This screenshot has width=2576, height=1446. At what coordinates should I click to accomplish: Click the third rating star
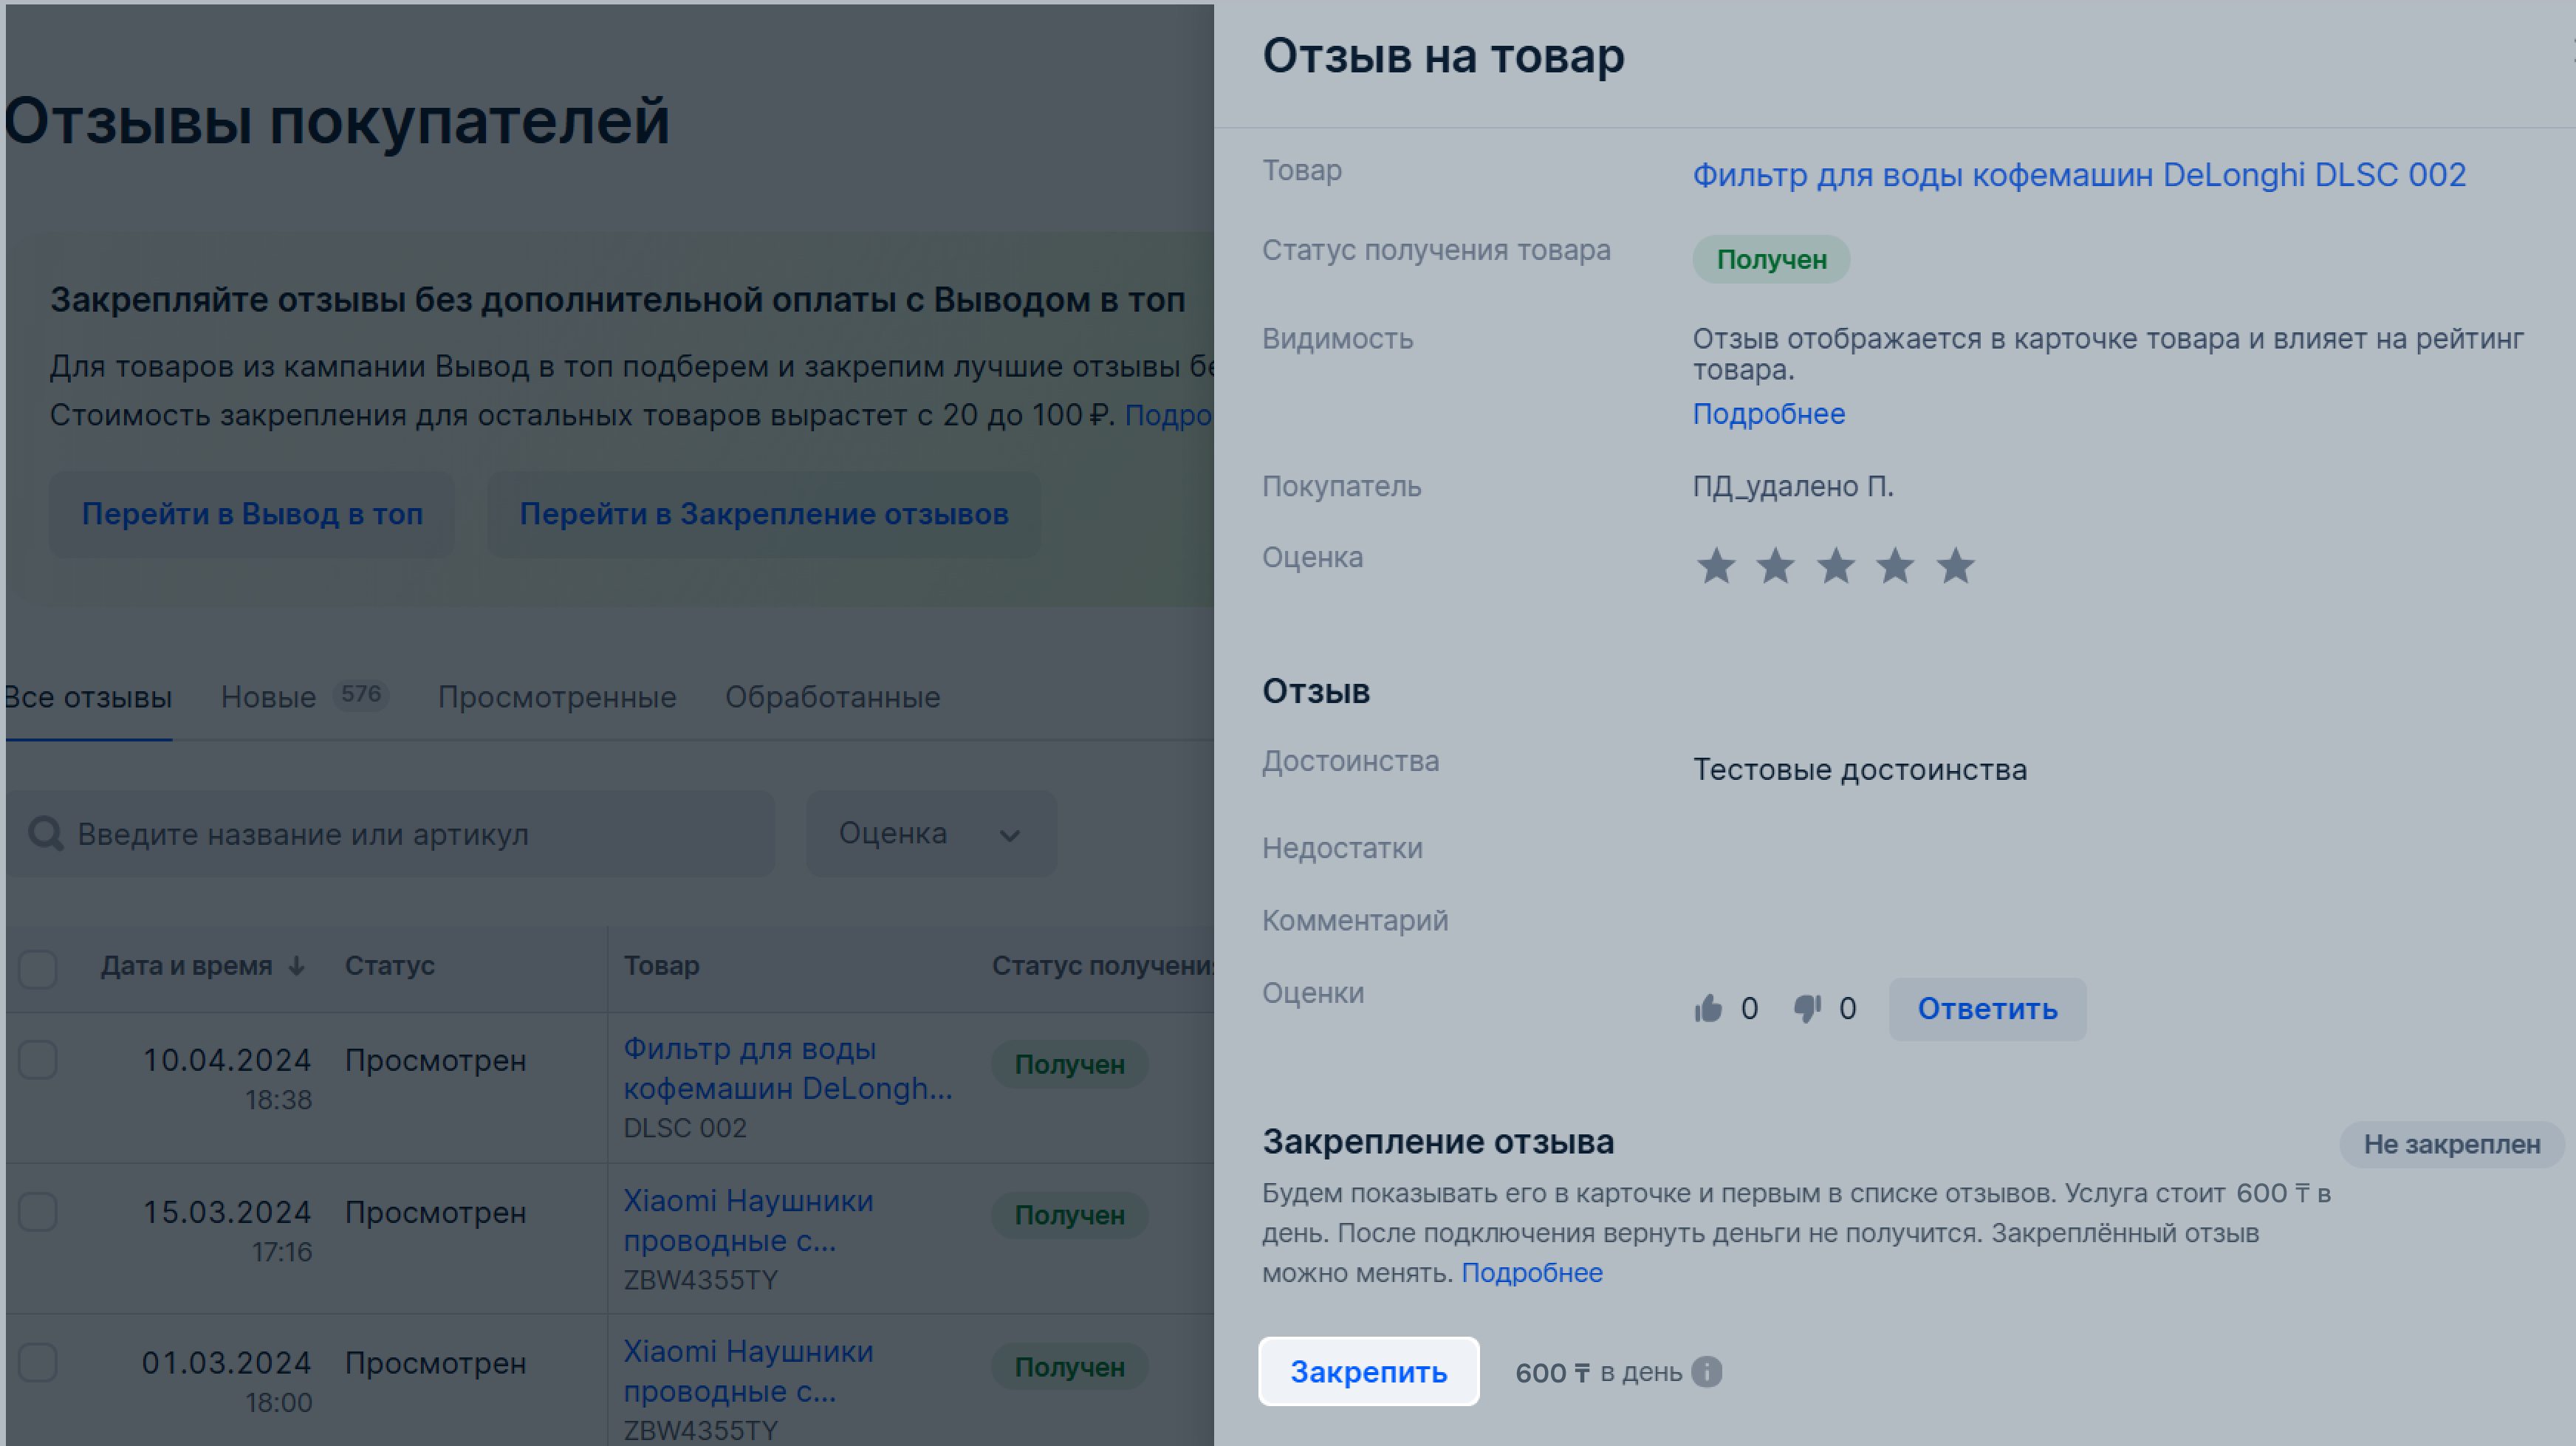pyautogui.click(x=1835, y=566)
